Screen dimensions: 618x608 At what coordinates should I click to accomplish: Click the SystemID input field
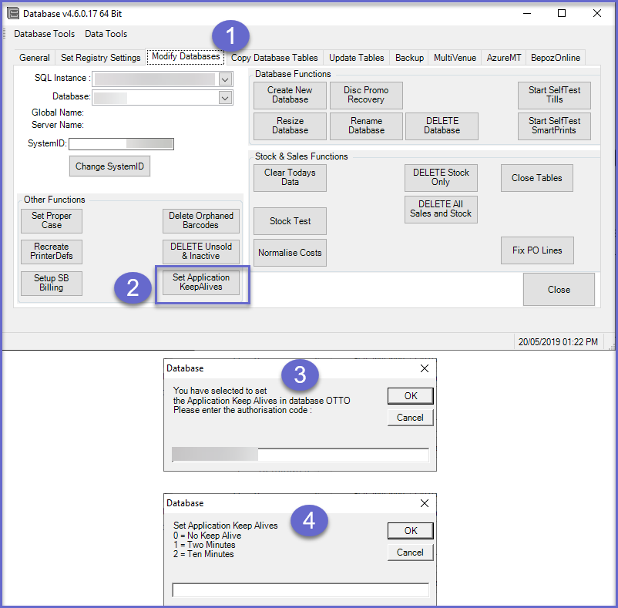click(x=121, y=144)
